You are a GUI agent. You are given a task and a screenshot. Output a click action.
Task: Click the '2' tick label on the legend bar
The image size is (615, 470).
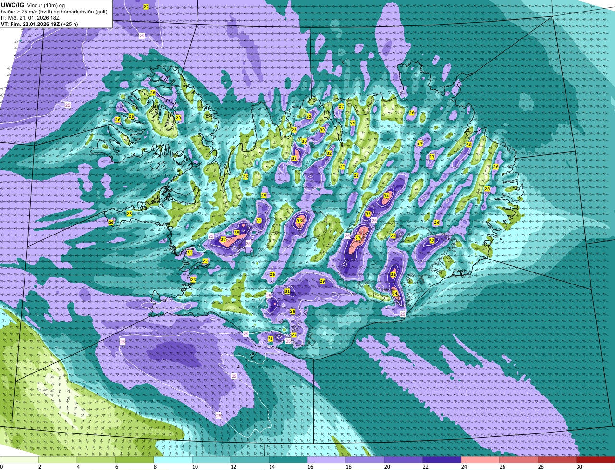coord(39,467)
